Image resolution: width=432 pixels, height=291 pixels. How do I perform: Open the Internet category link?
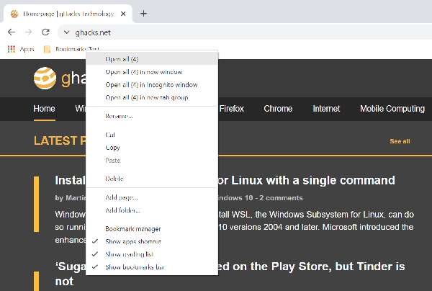[326, 109]
